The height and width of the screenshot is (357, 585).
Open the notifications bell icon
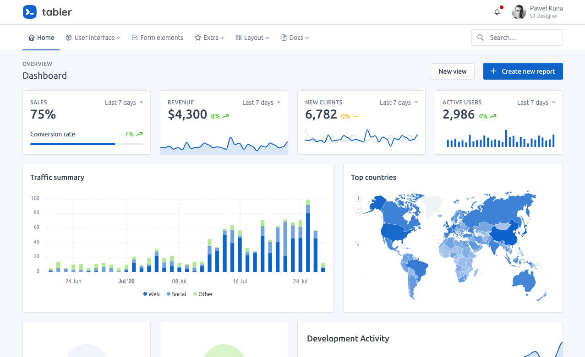click(x=497, y=12)
